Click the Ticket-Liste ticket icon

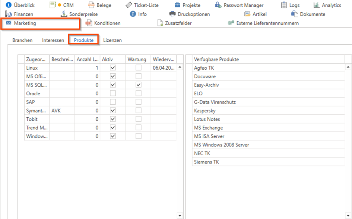(129, 5)
